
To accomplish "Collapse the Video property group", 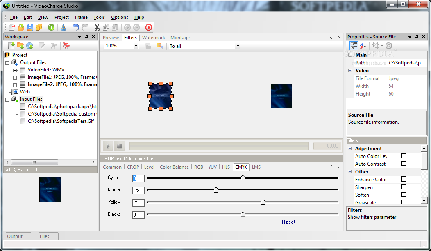I will click(x=350, y=70).
